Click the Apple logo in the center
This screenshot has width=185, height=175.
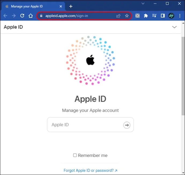click(x=90, y=60)
